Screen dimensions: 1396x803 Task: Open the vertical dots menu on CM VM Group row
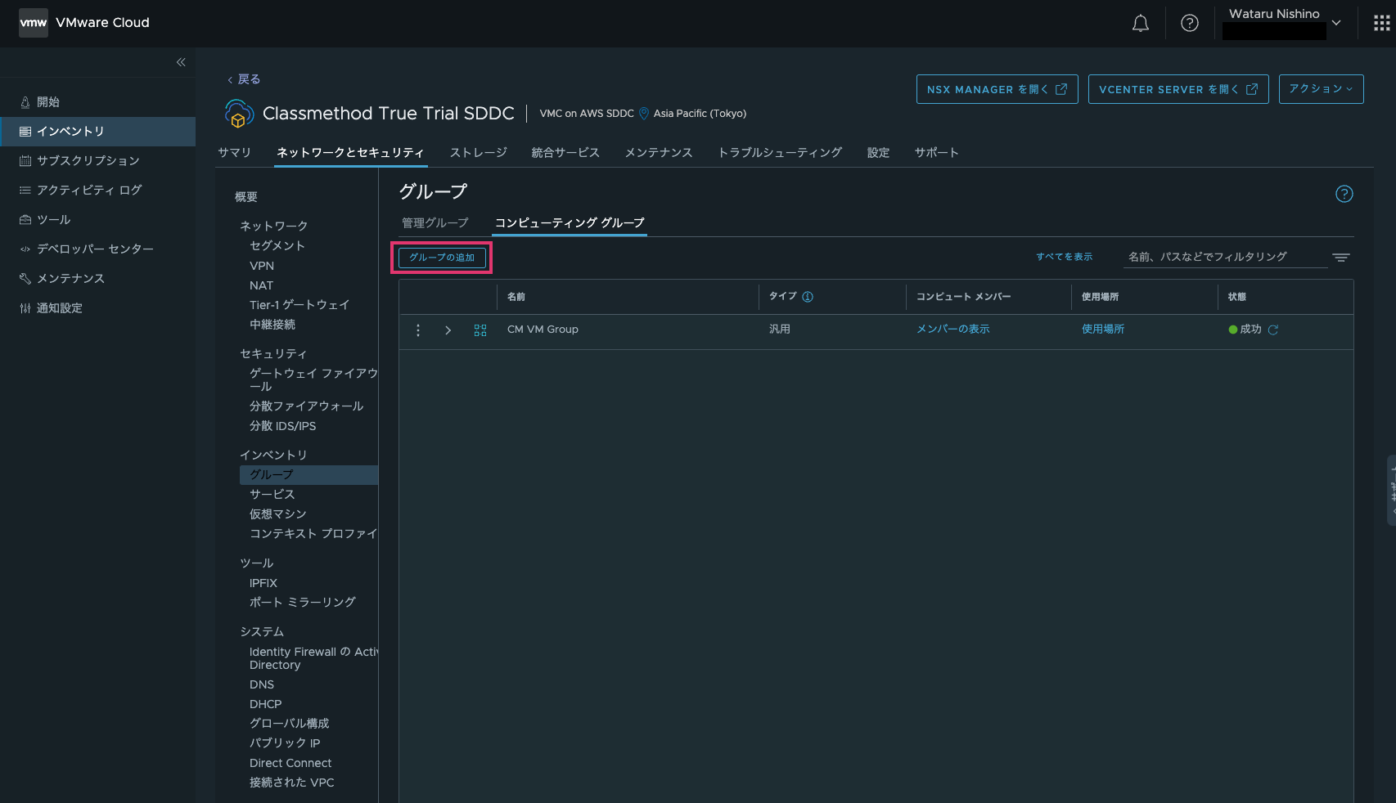[418, 330]
